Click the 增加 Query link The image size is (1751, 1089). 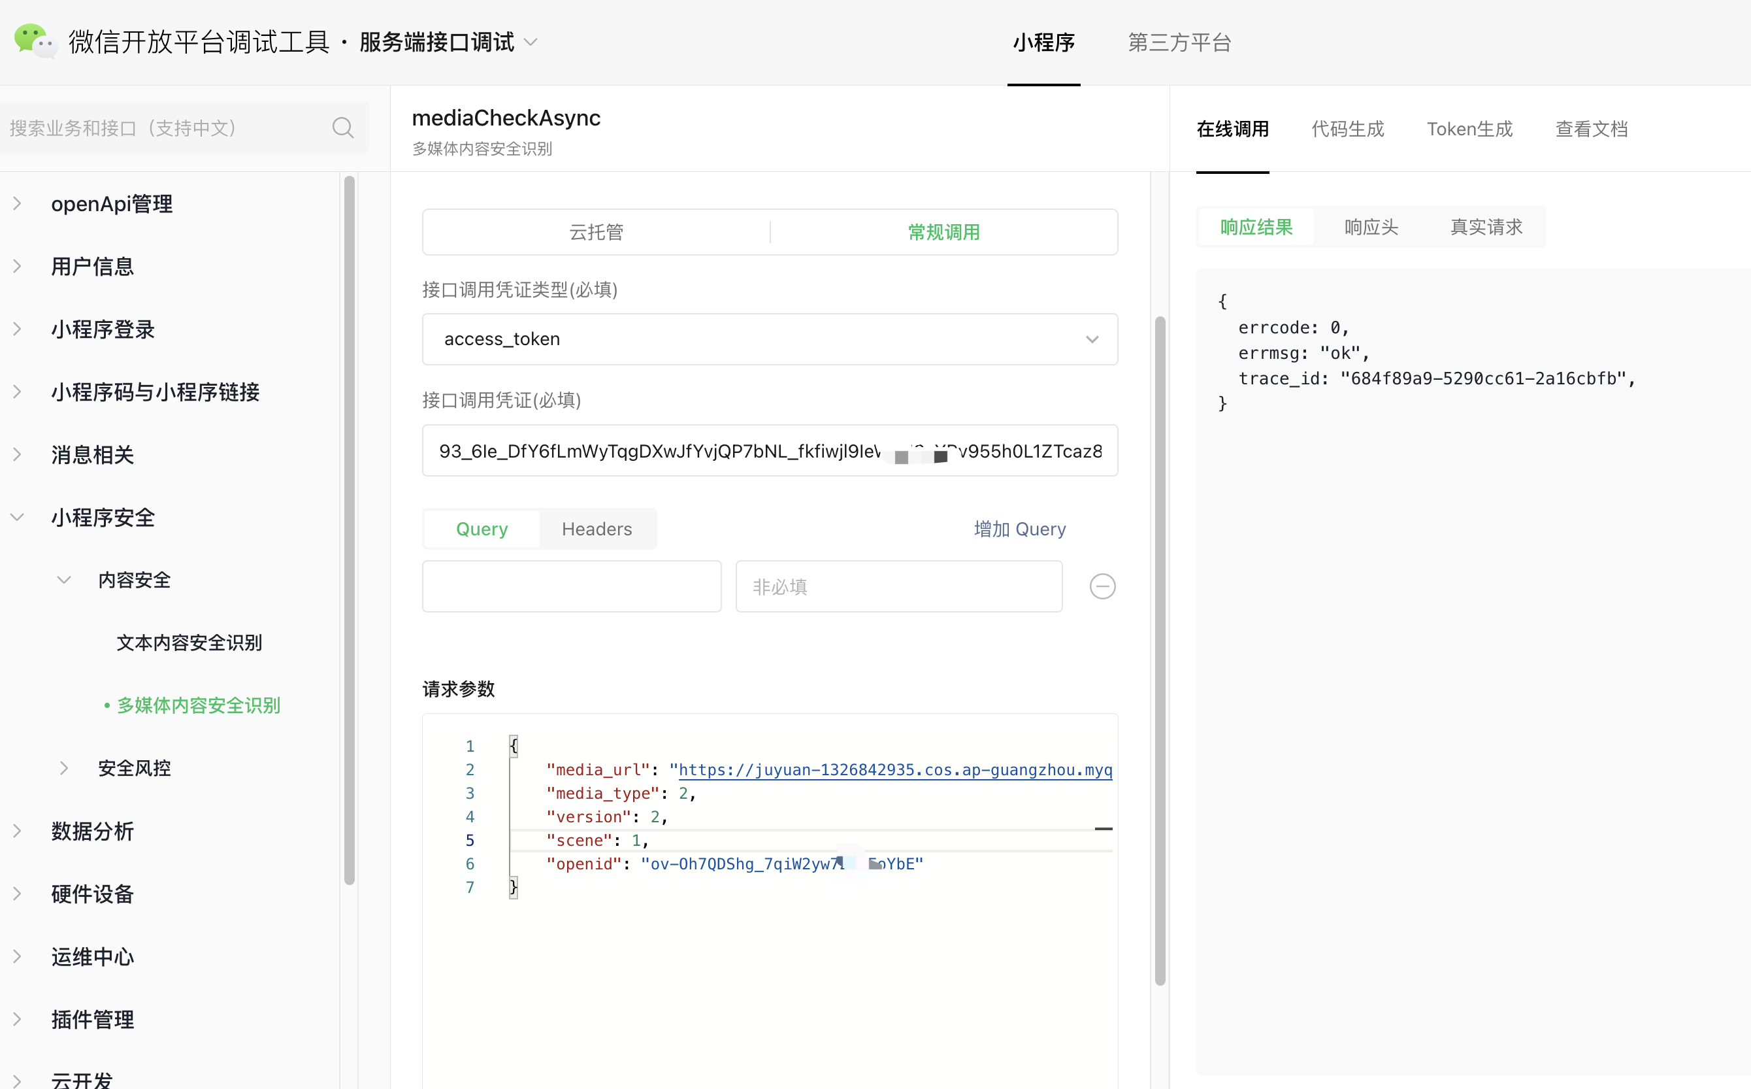[1019, 529]
